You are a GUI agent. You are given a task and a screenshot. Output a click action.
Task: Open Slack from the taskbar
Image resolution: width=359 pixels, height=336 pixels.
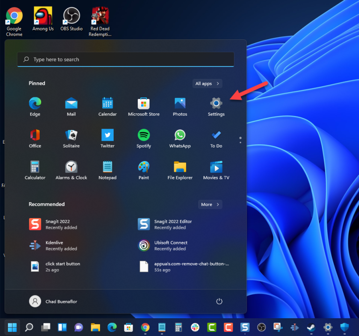(x=195, y=327)
